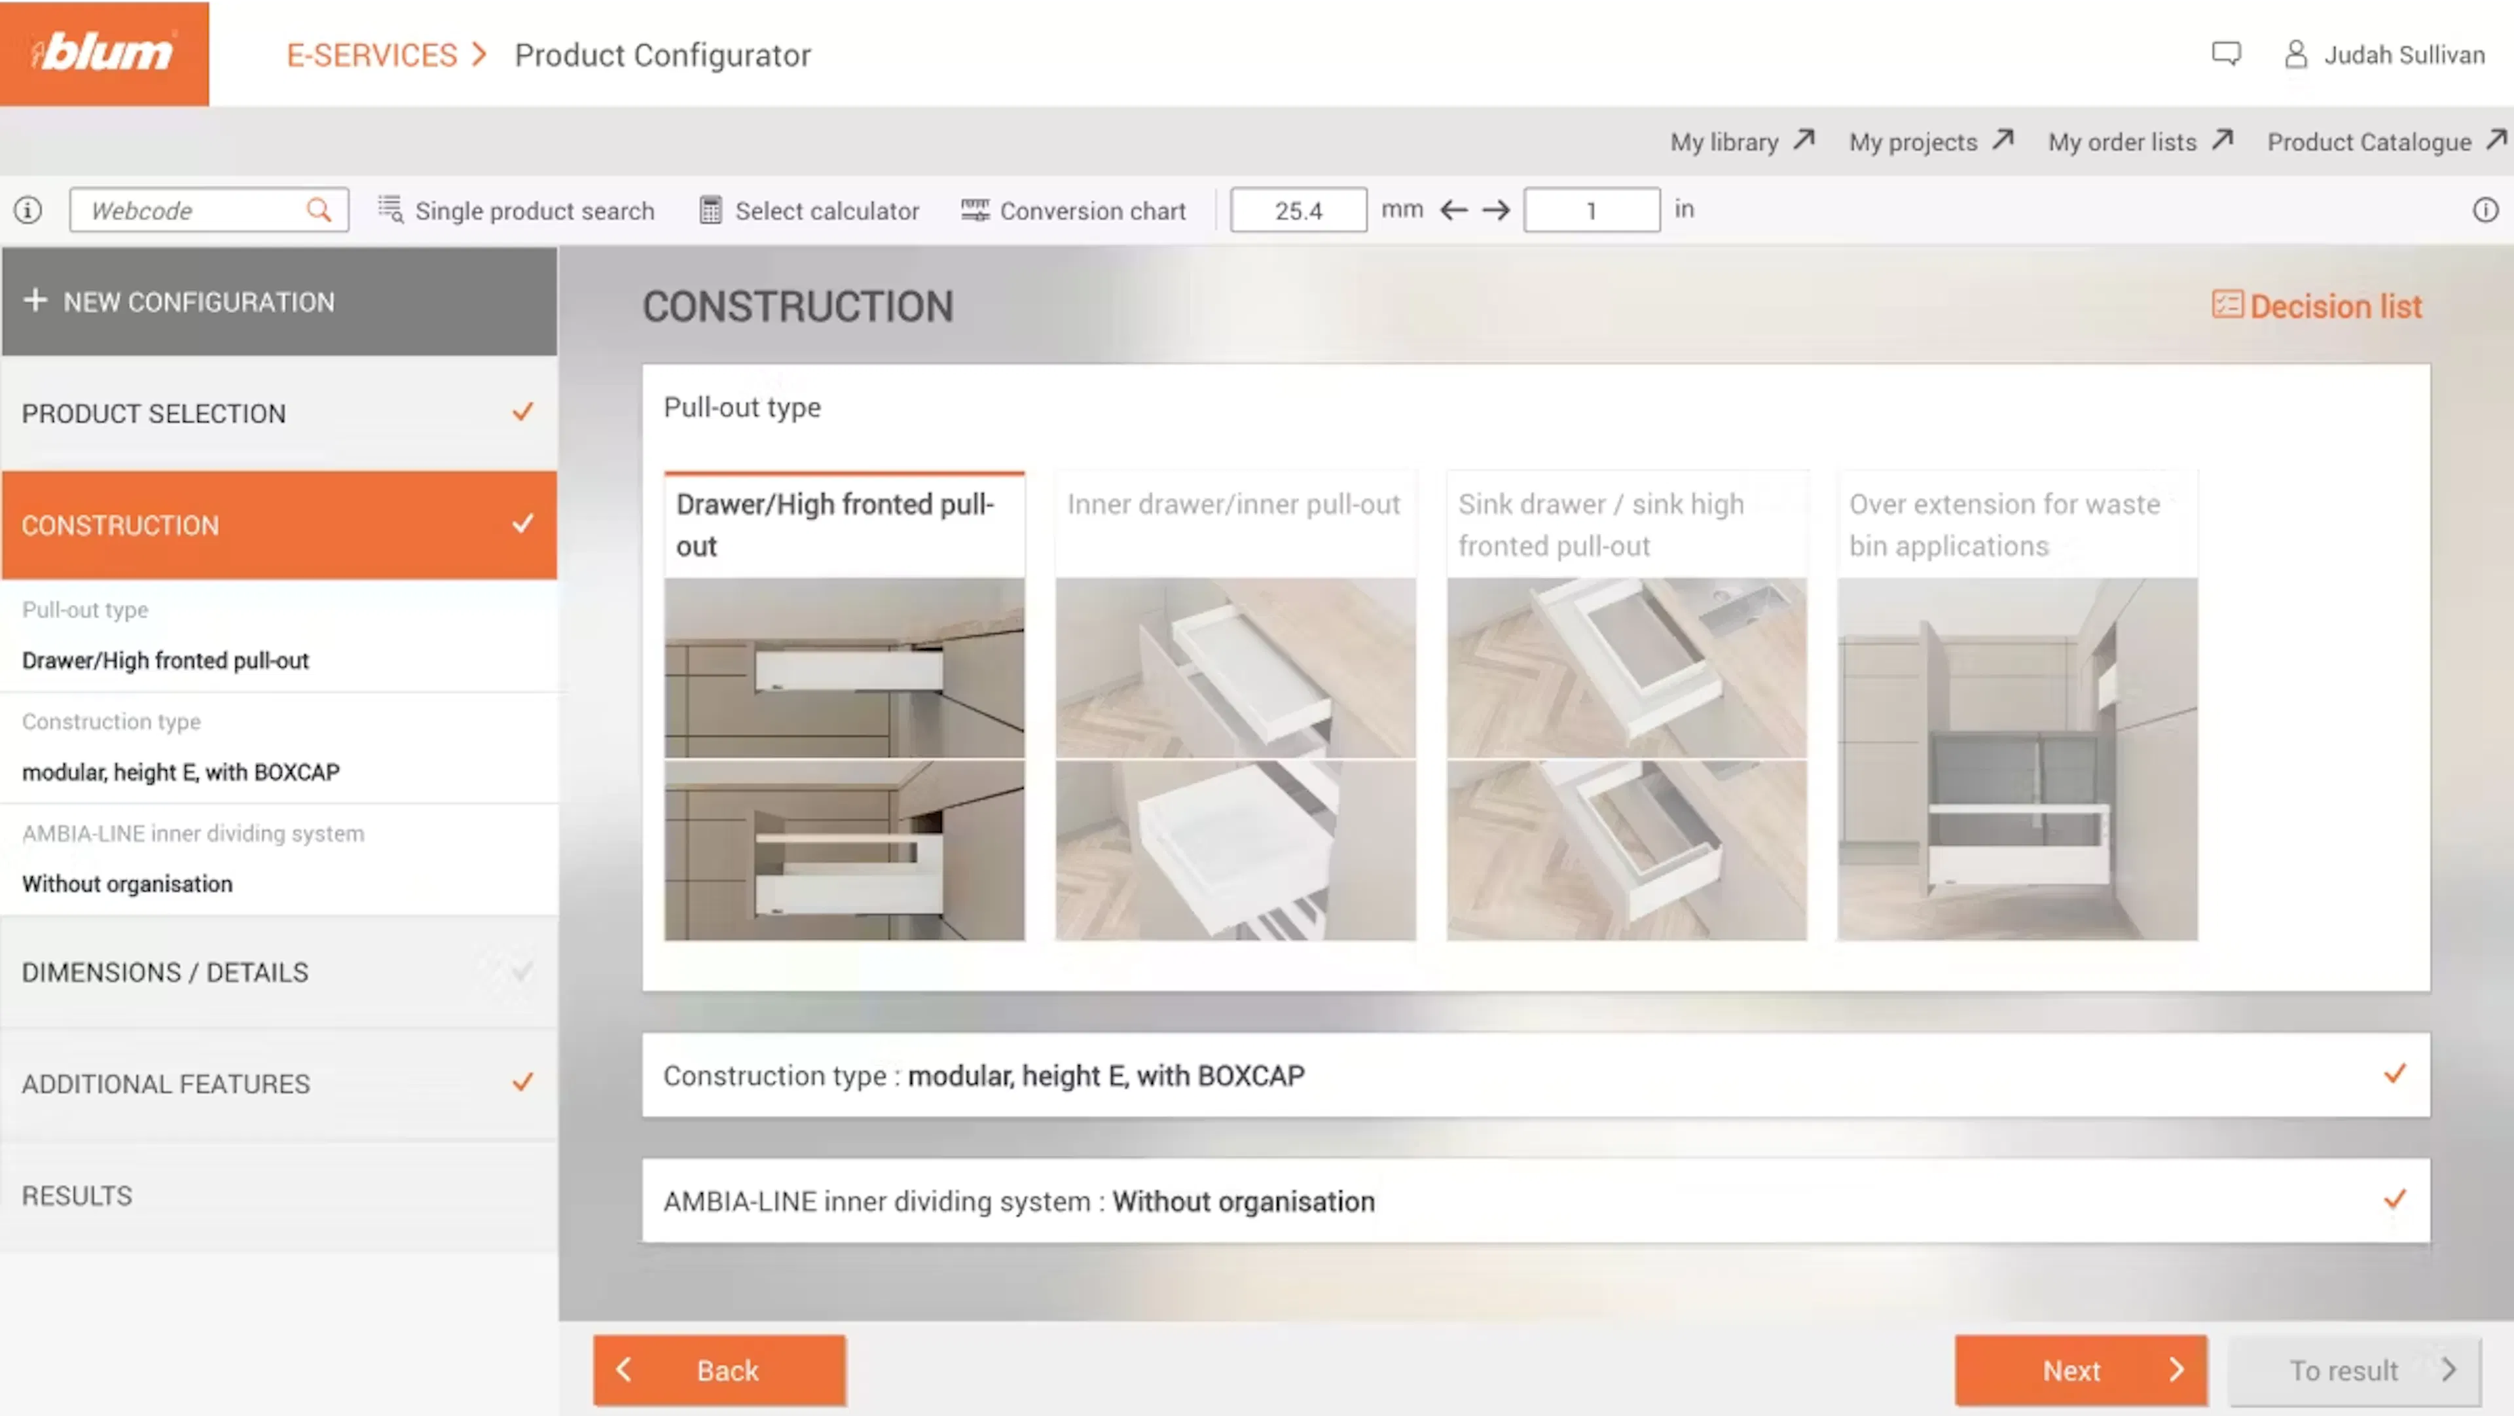The width and height of the screenshot is (2514, 1416).
Task: Click the Webcode search magnifier icon
Action: coord(318,209)
